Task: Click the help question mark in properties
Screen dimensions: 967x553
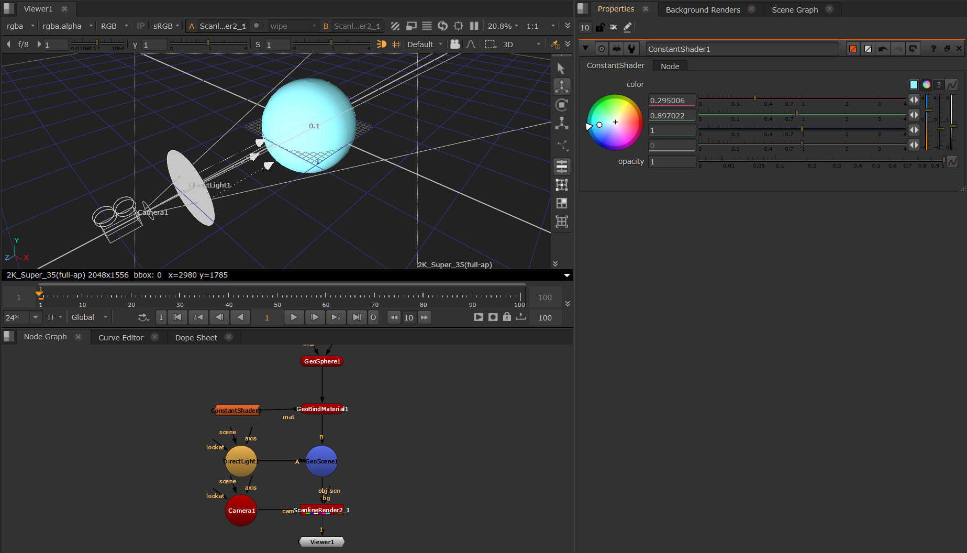Action: pos(933,49)
